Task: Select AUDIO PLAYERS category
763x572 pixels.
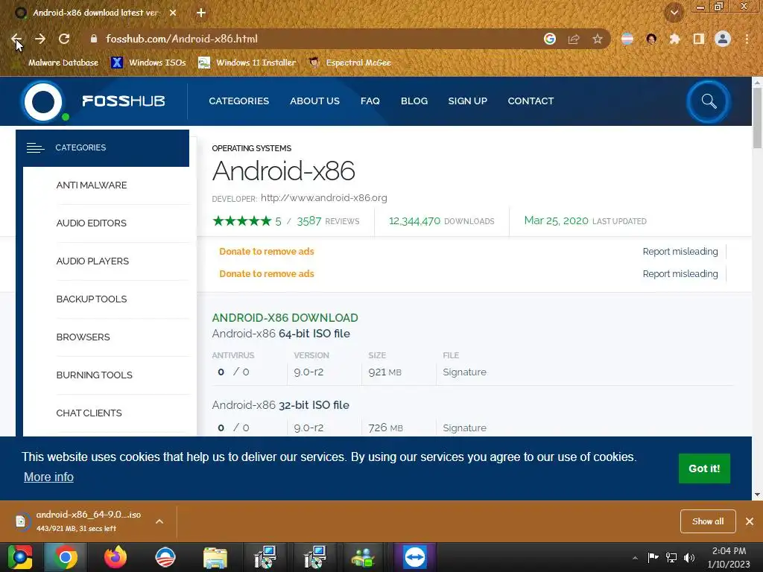Action: pyautogui.click(x=92, y=261)
